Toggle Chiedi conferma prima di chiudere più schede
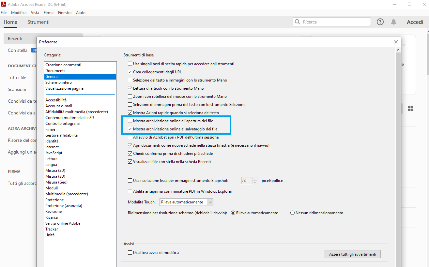The height and width of the screenshot is (267, 429). click(x=130, y=154)
